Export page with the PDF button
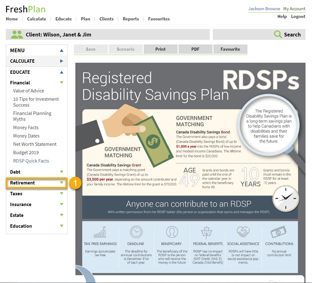 196,49
